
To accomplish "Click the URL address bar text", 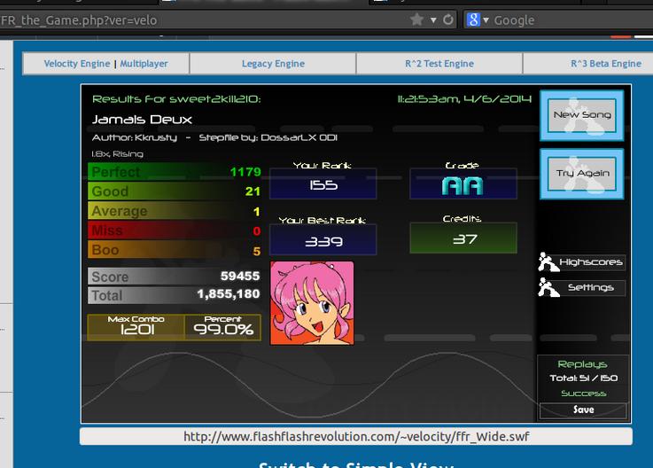I will click(79, 20).
